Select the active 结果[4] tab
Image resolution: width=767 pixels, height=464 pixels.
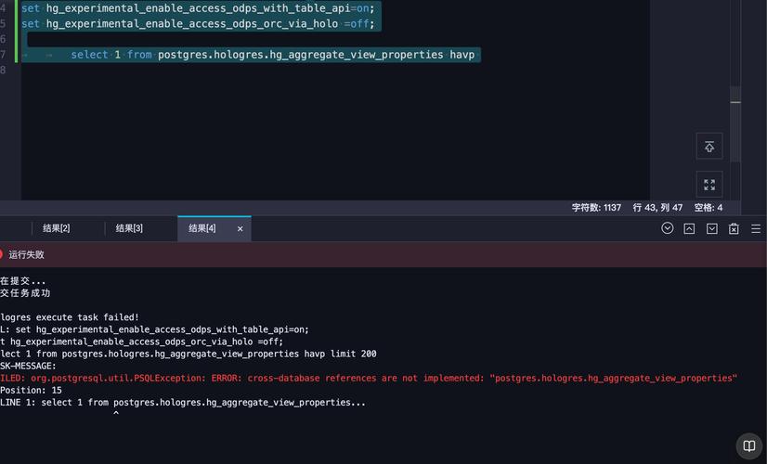pyautogui.click(x=202, y=228)
